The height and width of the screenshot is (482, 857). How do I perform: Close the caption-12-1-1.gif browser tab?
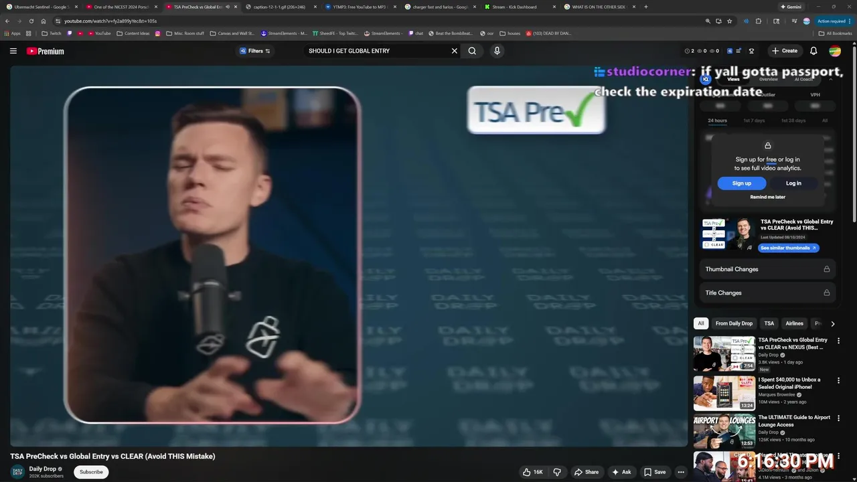[315, 7]
